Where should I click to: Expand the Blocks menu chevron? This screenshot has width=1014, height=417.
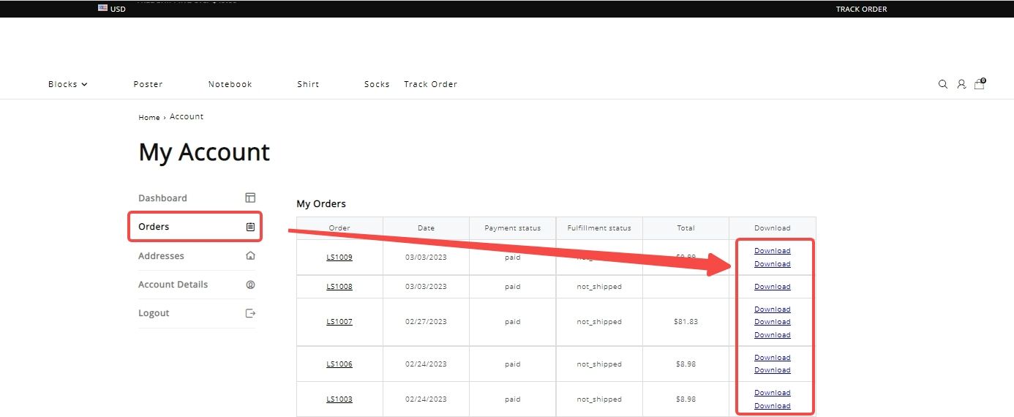pyautogui.click(x=84, y=84)
